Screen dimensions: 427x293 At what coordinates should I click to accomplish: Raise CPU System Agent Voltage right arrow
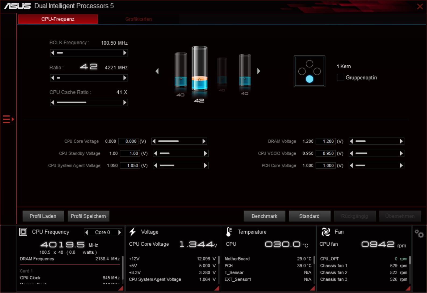point(206,165)
